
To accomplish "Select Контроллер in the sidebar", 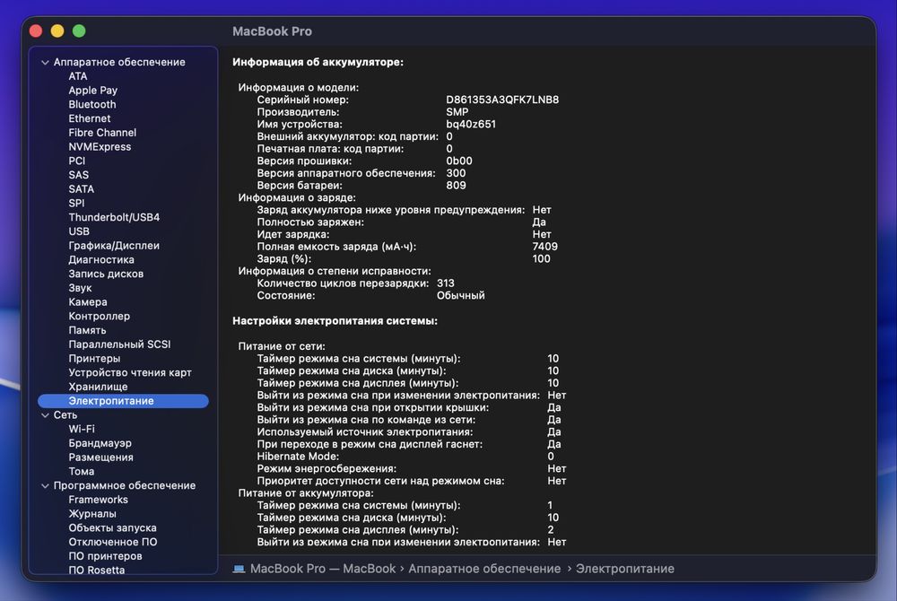I will click(x=99, y=317).
